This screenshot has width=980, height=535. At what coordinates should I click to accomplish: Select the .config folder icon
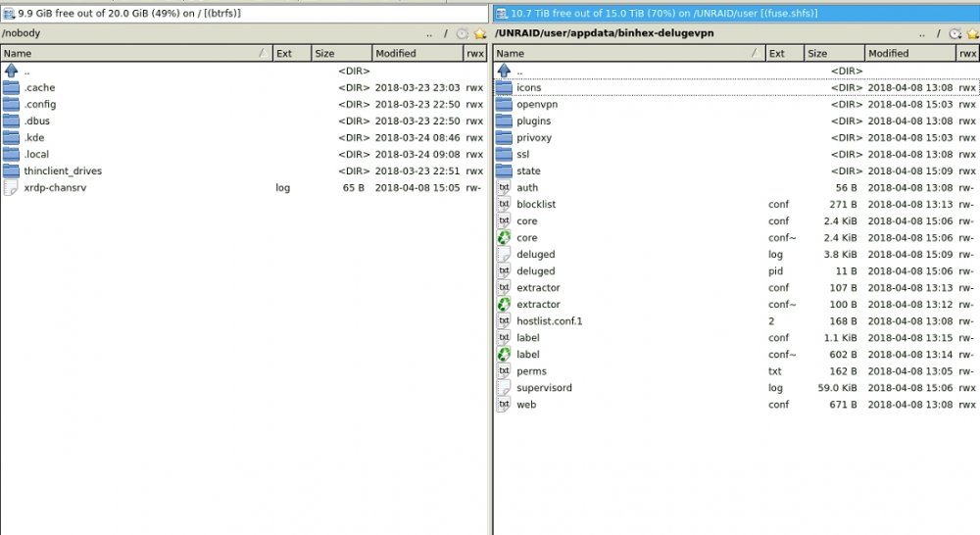(11, 105)
